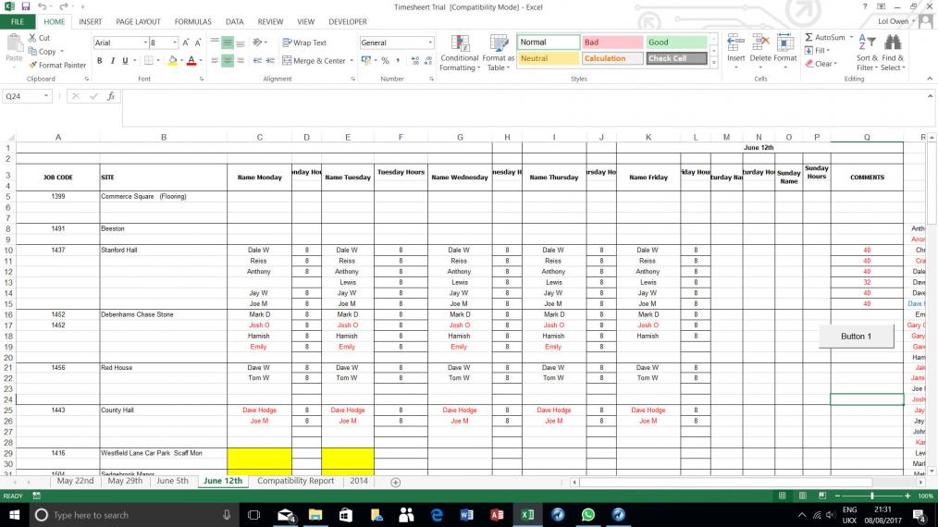This screenshot has width=938, height=527.
Task: Click the formula bar input area
Action: 524,108
